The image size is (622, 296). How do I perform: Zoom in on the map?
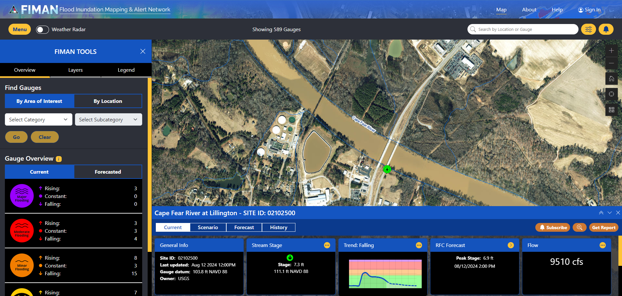[611, 51]
